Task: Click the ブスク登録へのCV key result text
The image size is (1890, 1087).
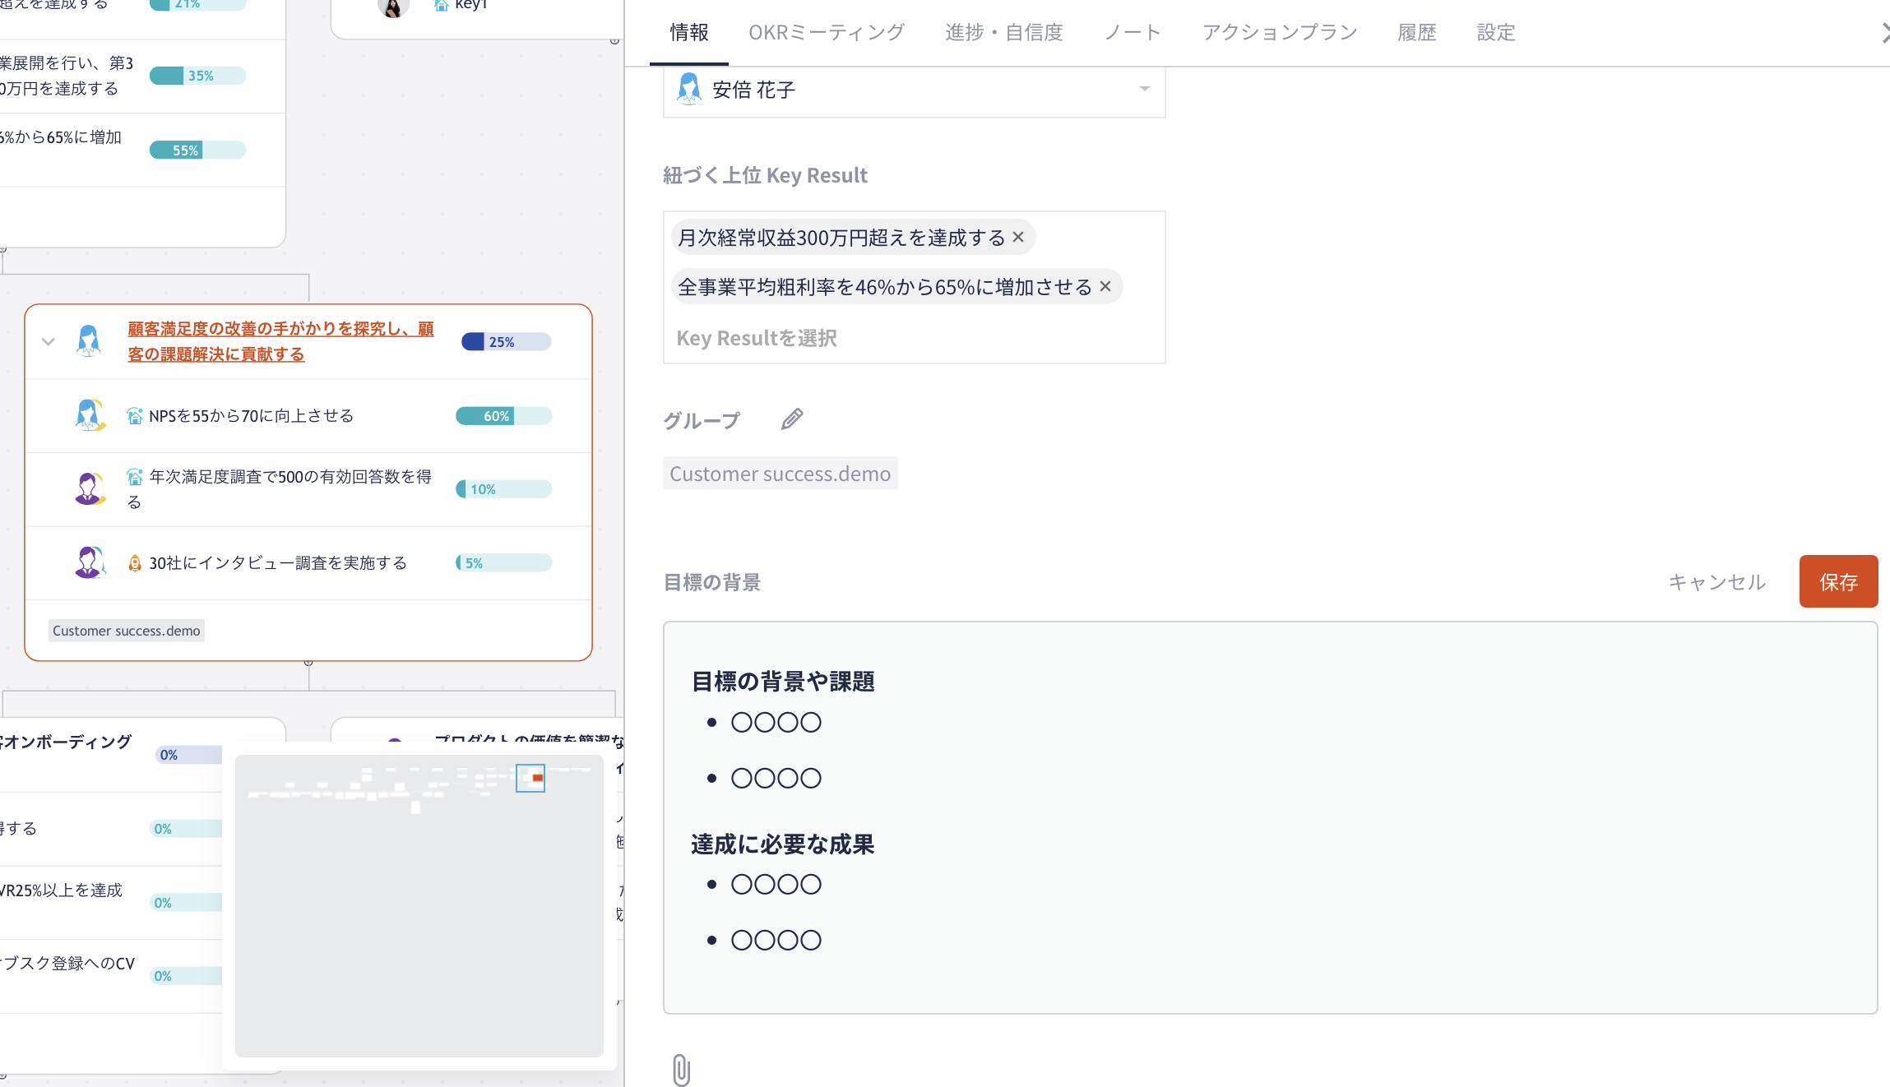Action: 67,964
